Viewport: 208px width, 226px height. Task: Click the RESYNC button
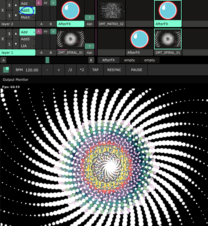(x=114, y=70)
